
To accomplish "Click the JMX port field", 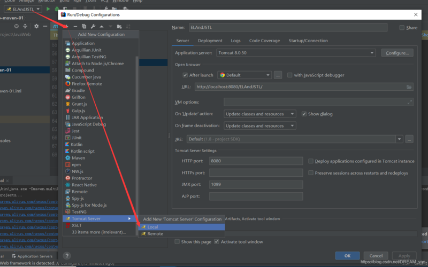I will [x=256, y=184].
